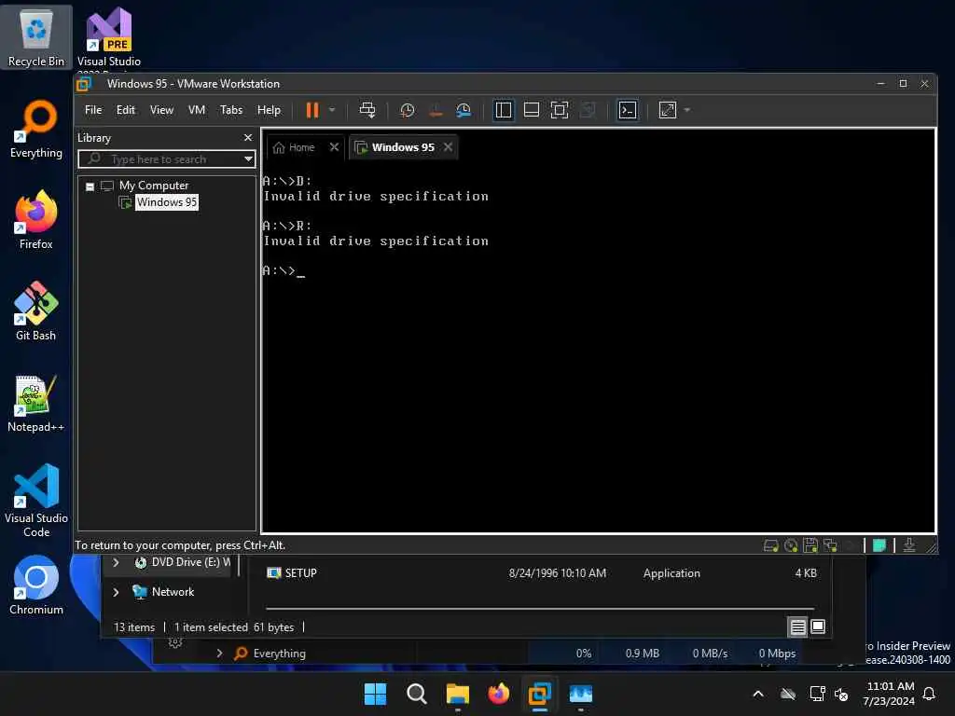Open the VM menu

point(196,110)
